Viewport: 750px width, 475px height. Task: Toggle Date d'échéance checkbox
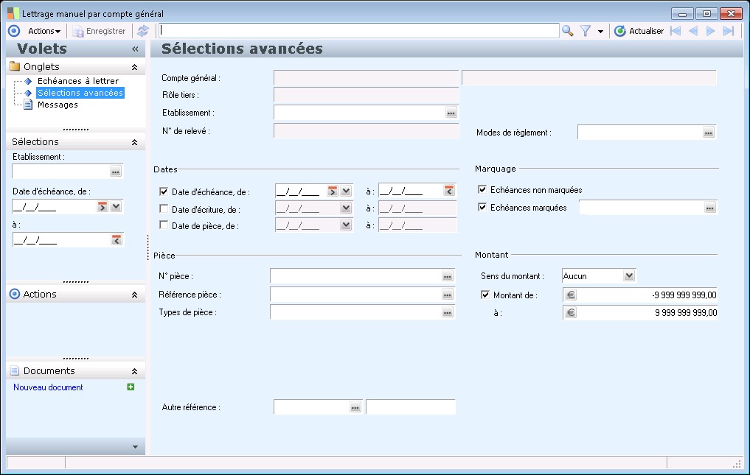point(164,191)
